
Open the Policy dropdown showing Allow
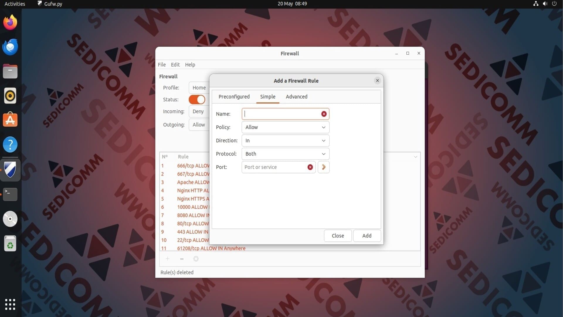[x=285, y=127]
